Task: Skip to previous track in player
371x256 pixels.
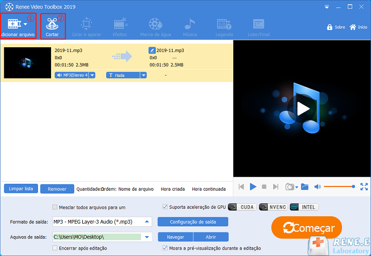Action: pyautogui.click(x=241, y=187)
